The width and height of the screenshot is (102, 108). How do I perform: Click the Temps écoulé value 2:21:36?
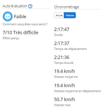62,57
